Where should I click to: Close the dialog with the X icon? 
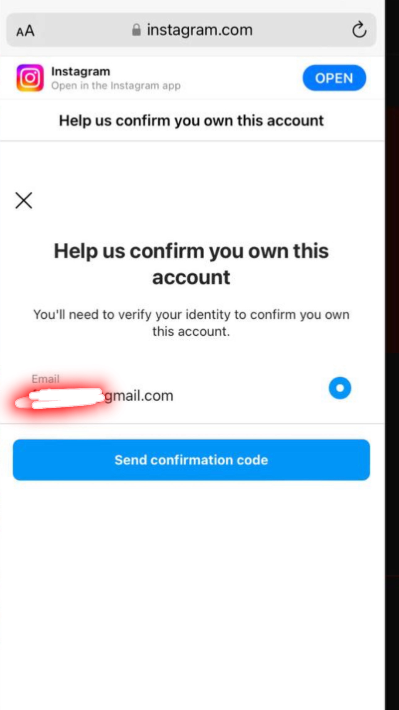coord(24,200)
